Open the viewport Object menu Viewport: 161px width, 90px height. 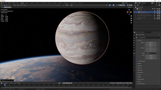[25, 5]
